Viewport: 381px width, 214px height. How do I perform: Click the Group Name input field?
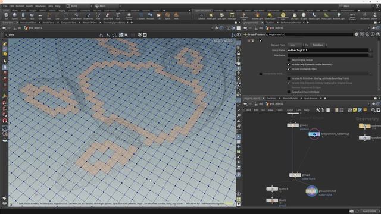(328, 50)
